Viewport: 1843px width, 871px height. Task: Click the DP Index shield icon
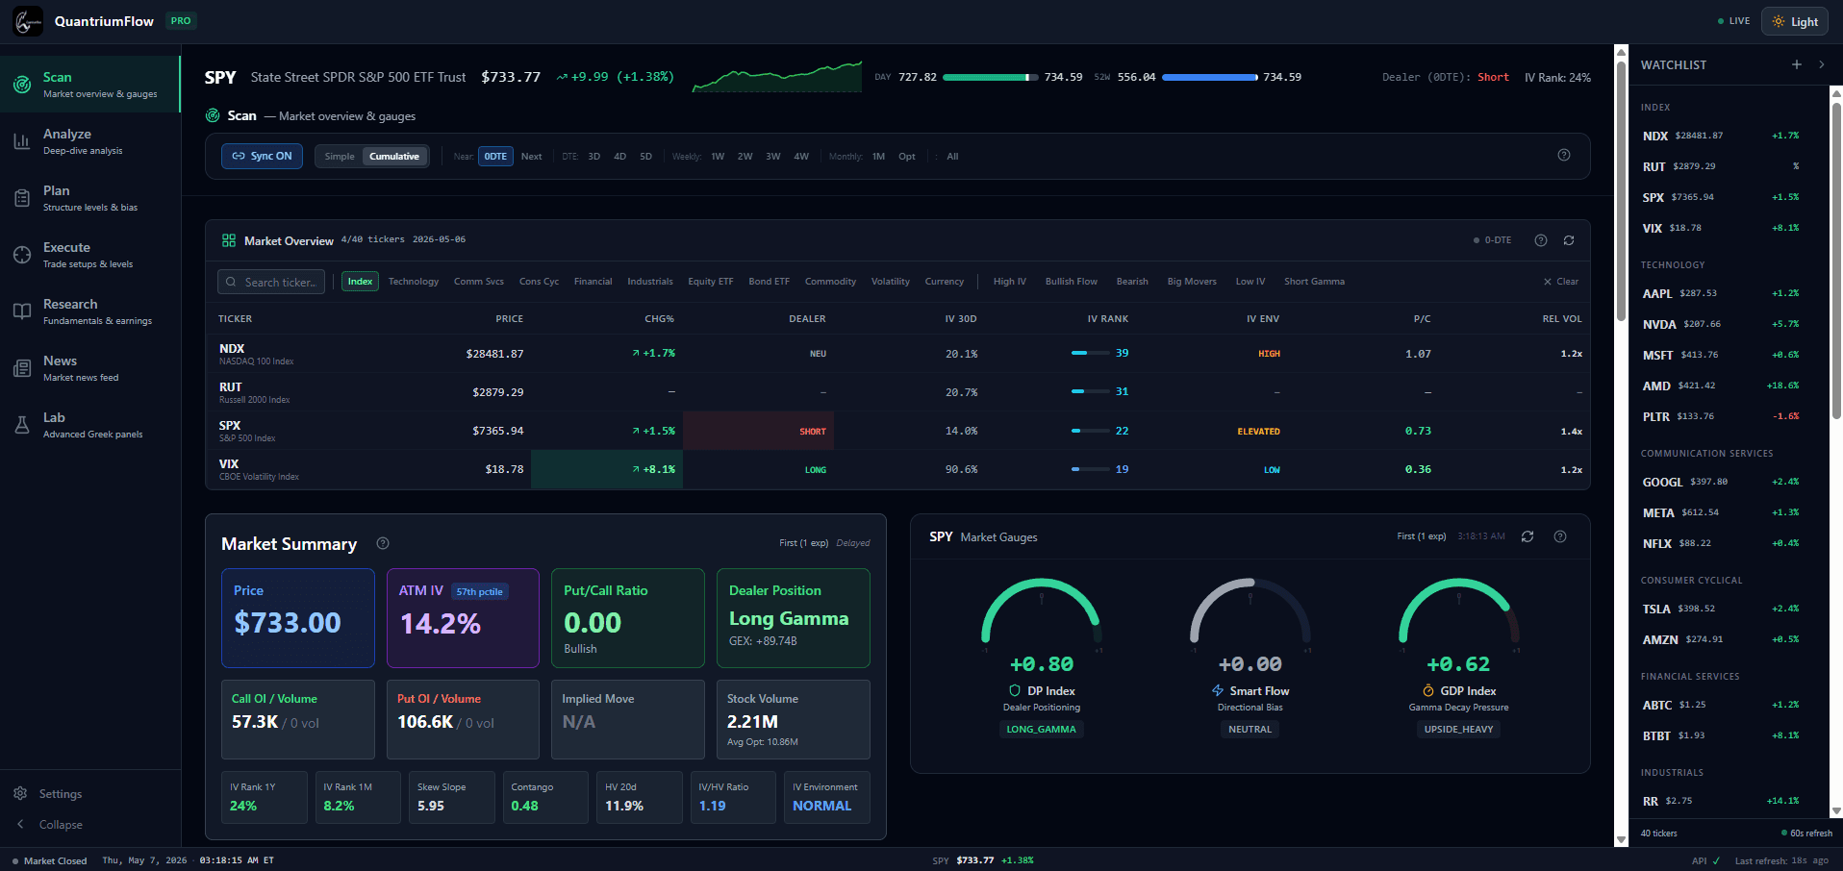pyautogui.click(x=1014, y=690)
